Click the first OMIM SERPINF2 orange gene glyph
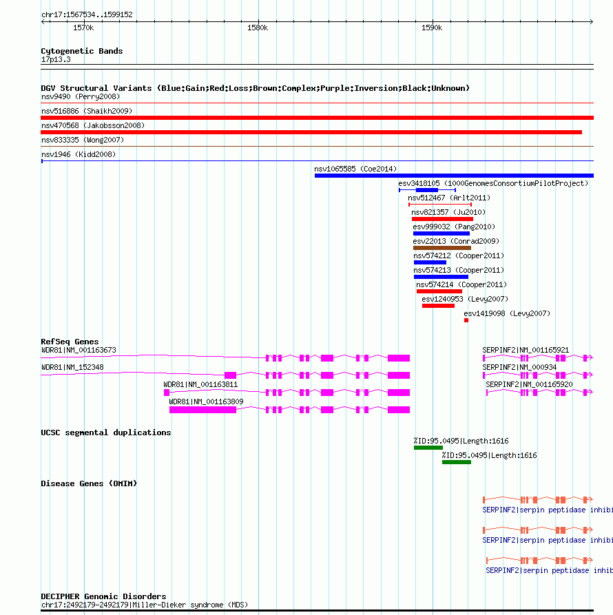 538,500
